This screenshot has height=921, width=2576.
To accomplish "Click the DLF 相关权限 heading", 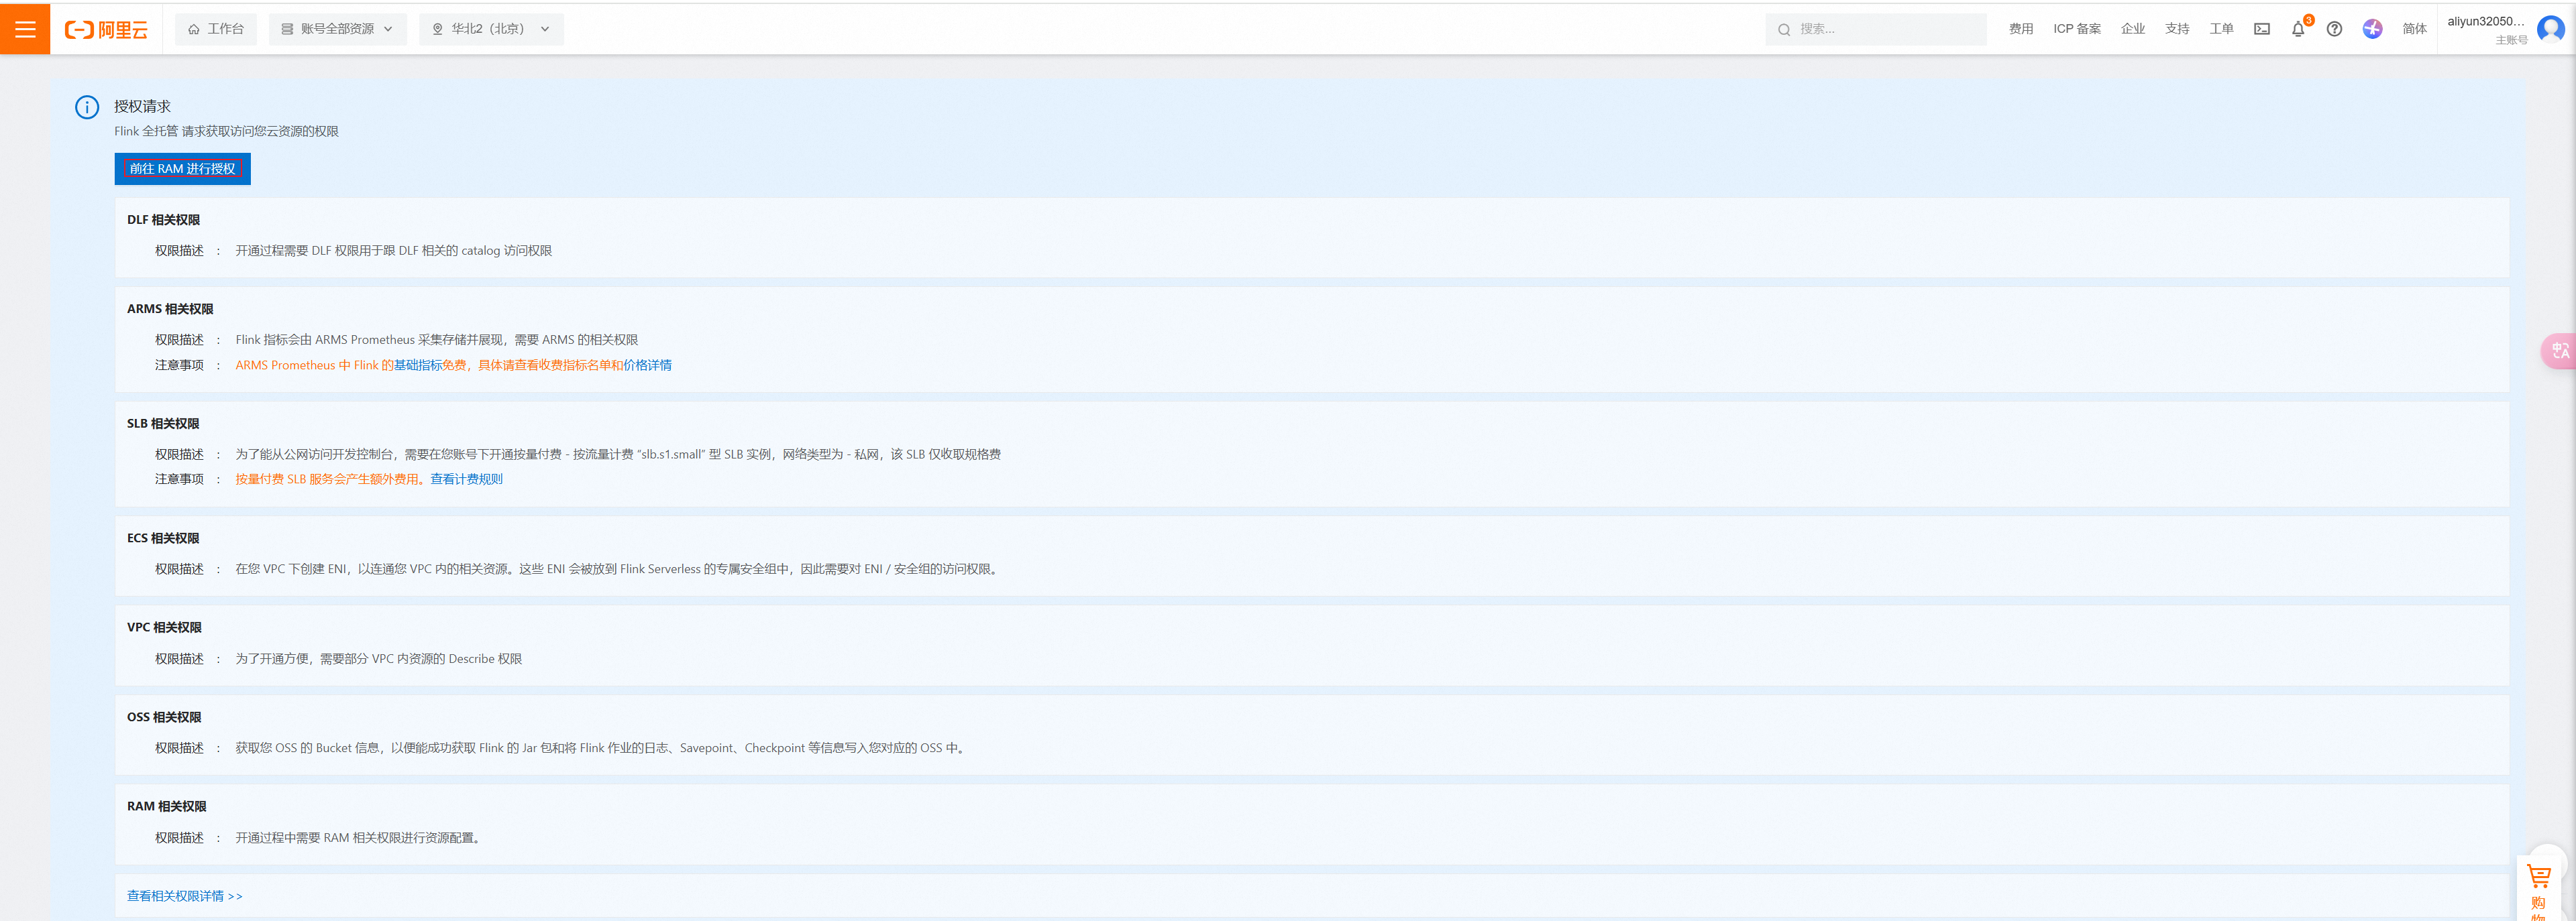I will pos(163,220).
